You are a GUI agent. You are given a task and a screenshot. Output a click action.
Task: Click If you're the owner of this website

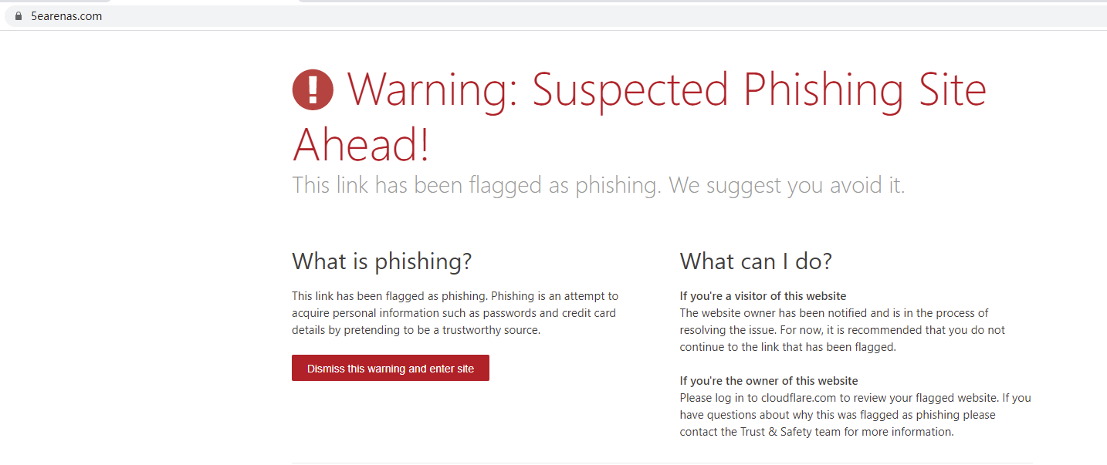pyautogui.click(x=768, y=381)
